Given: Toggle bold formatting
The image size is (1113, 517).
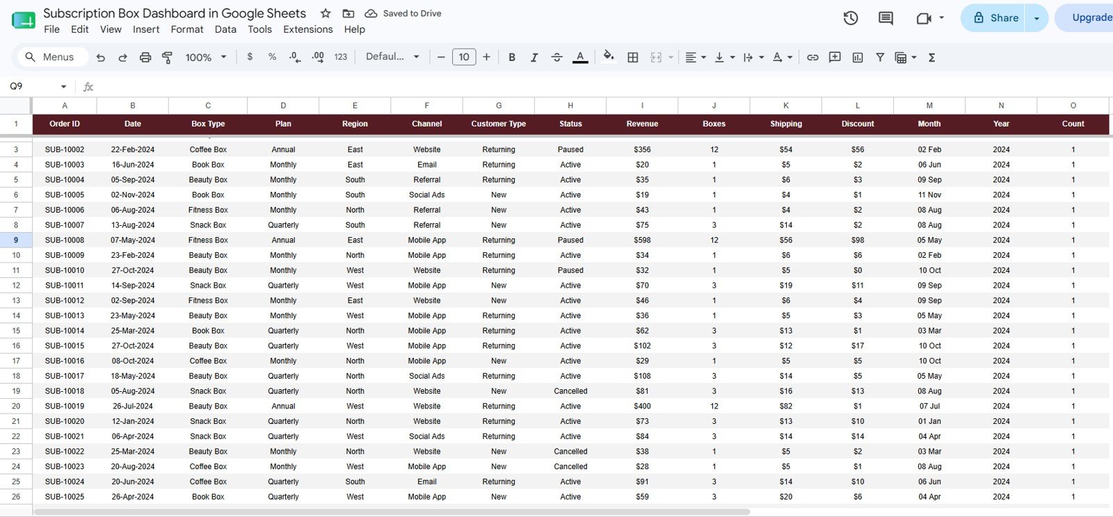Looking at the screenshot, I should coord(512,57).
